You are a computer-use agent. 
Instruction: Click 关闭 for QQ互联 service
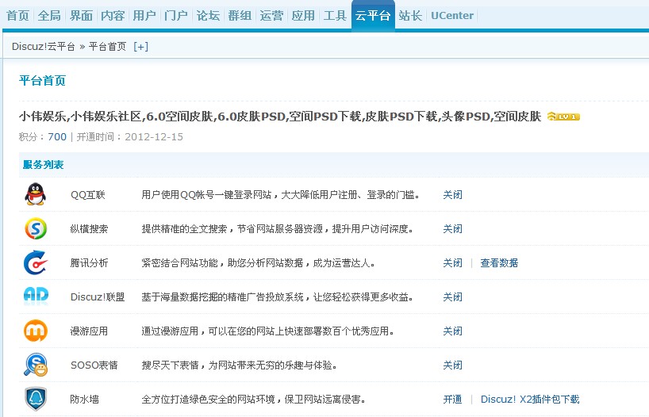pyautogui.click(x=452, y=195)
